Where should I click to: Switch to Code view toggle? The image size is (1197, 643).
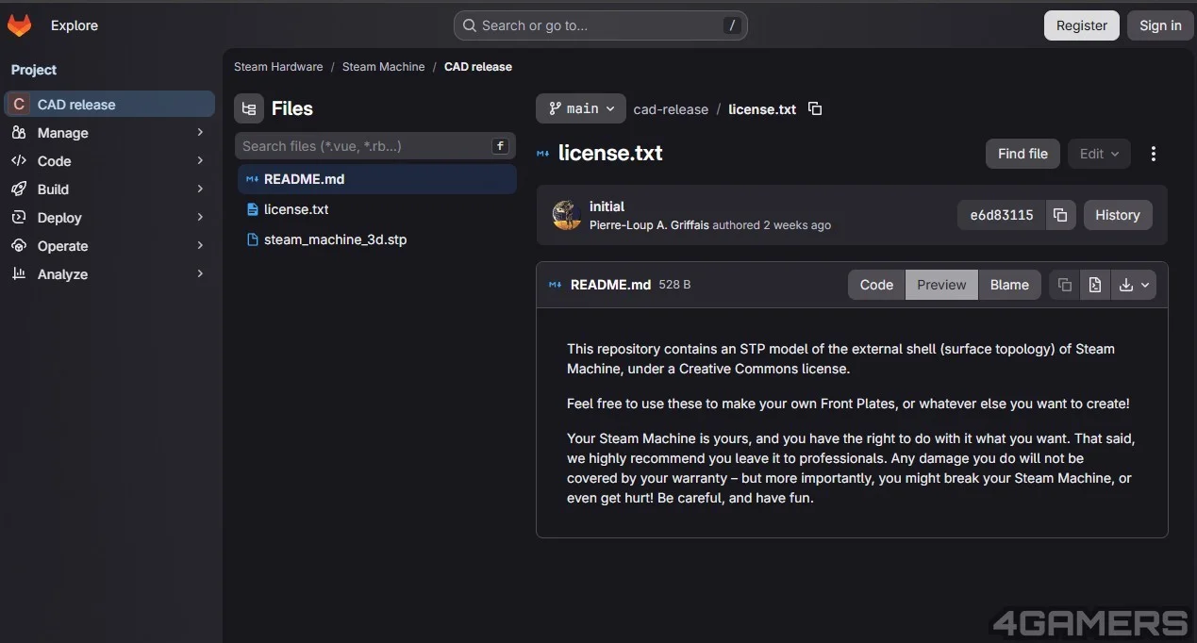pyautogui.click(x=876, y=285)
